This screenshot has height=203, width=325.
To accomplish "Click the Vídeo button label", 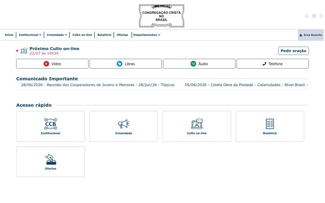I will pos(56,64).
